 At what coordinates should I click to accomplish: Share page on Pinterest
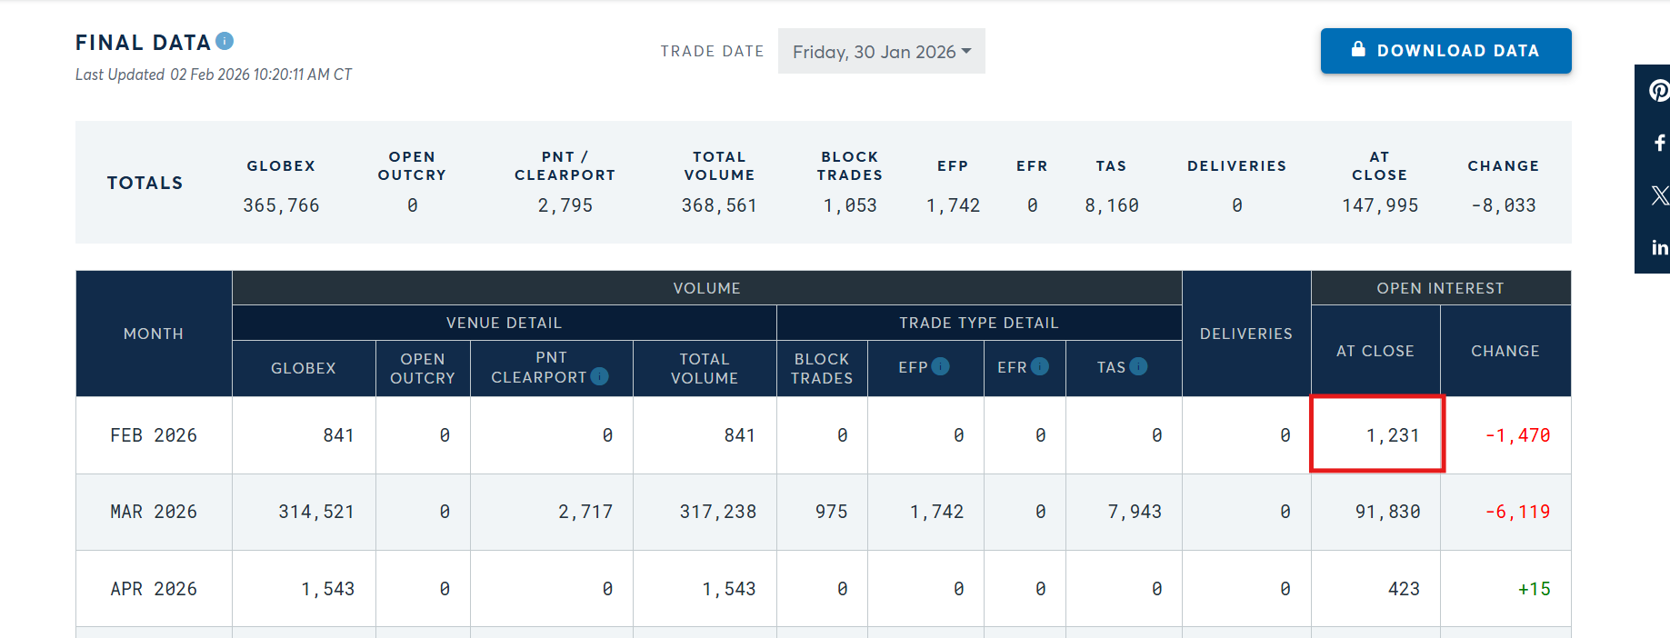1658,91
